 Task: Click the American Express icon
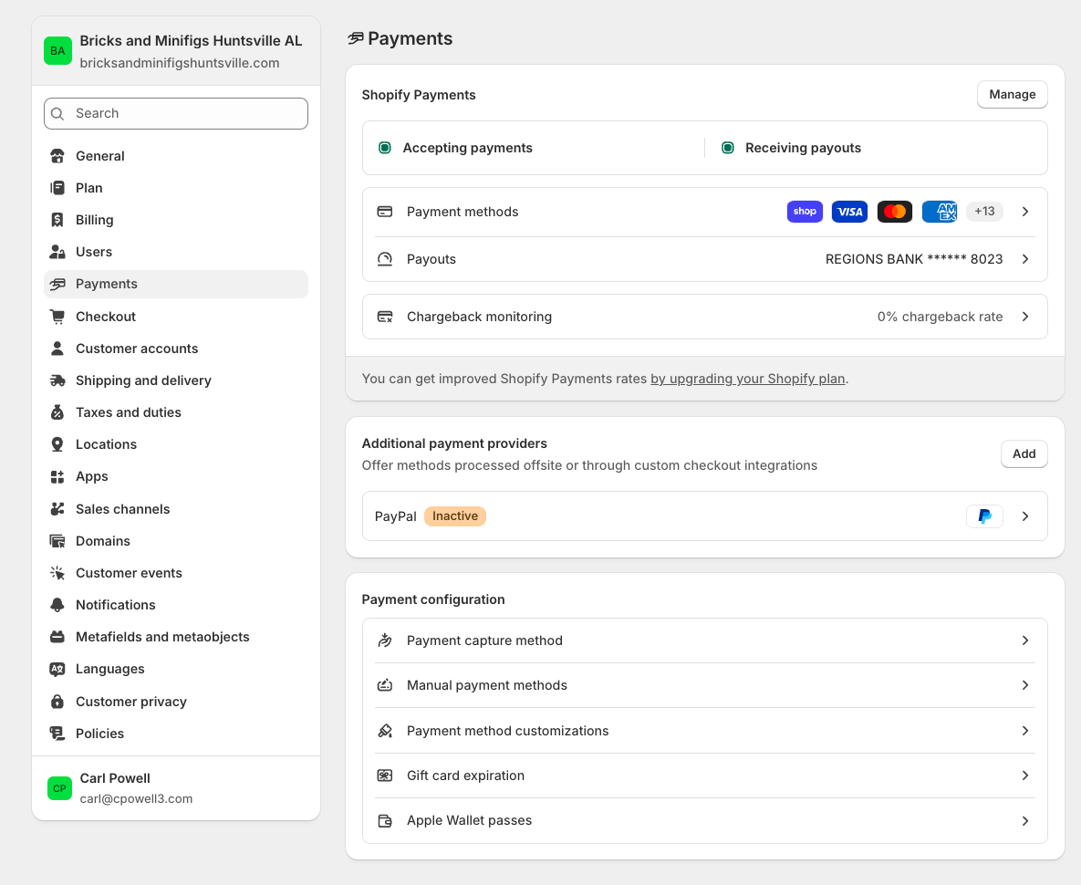click(940, 212)
